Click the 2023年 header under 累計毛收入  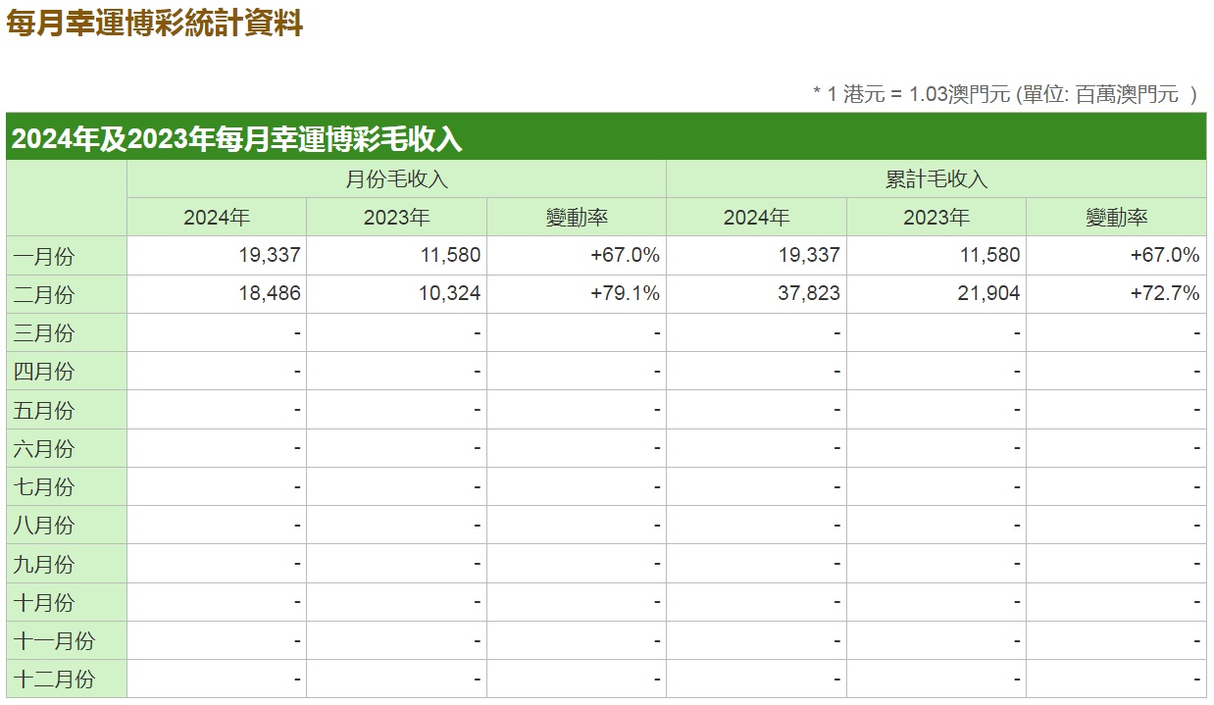(936, 218)
